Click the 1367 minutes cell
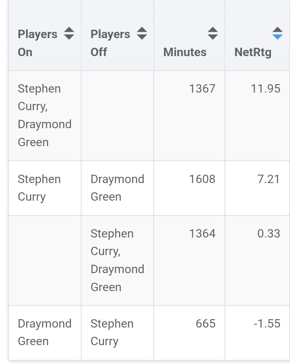The image size is (290, 364). [x=202, y=89]
